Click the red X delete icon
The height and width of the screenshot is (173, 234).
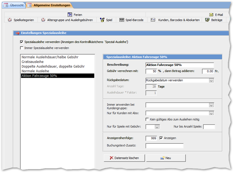pos(111,158)
